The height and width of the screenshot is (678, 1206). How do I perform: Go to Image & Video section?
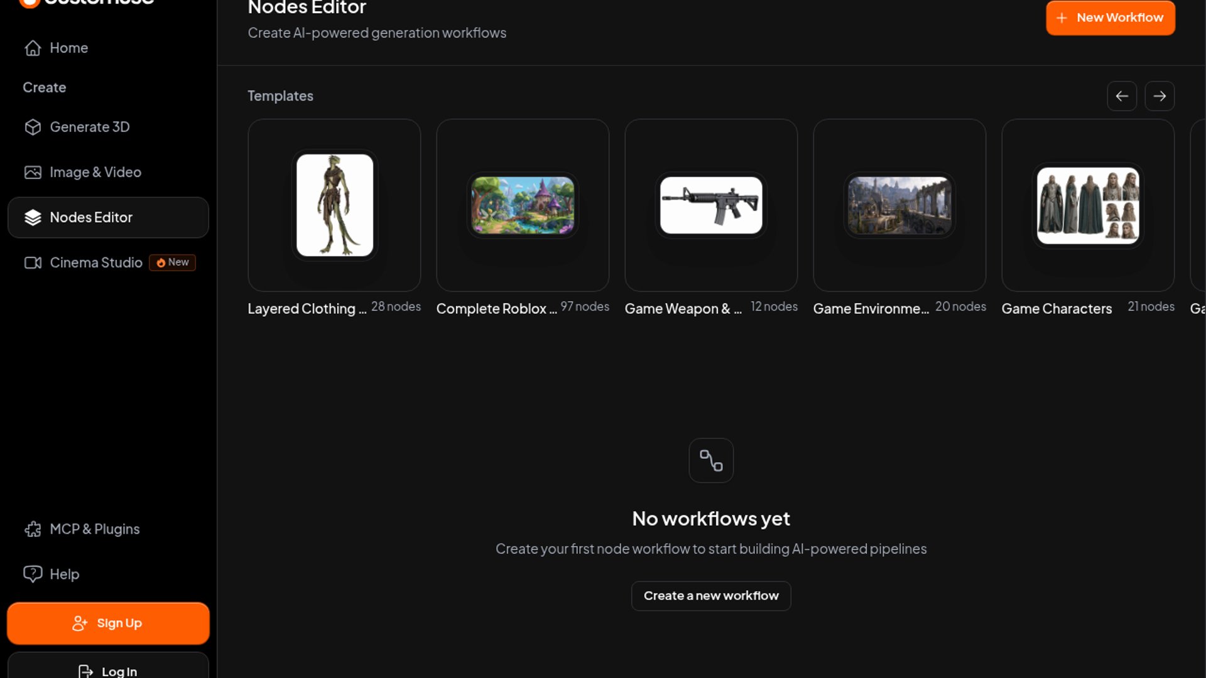(108, 173)
